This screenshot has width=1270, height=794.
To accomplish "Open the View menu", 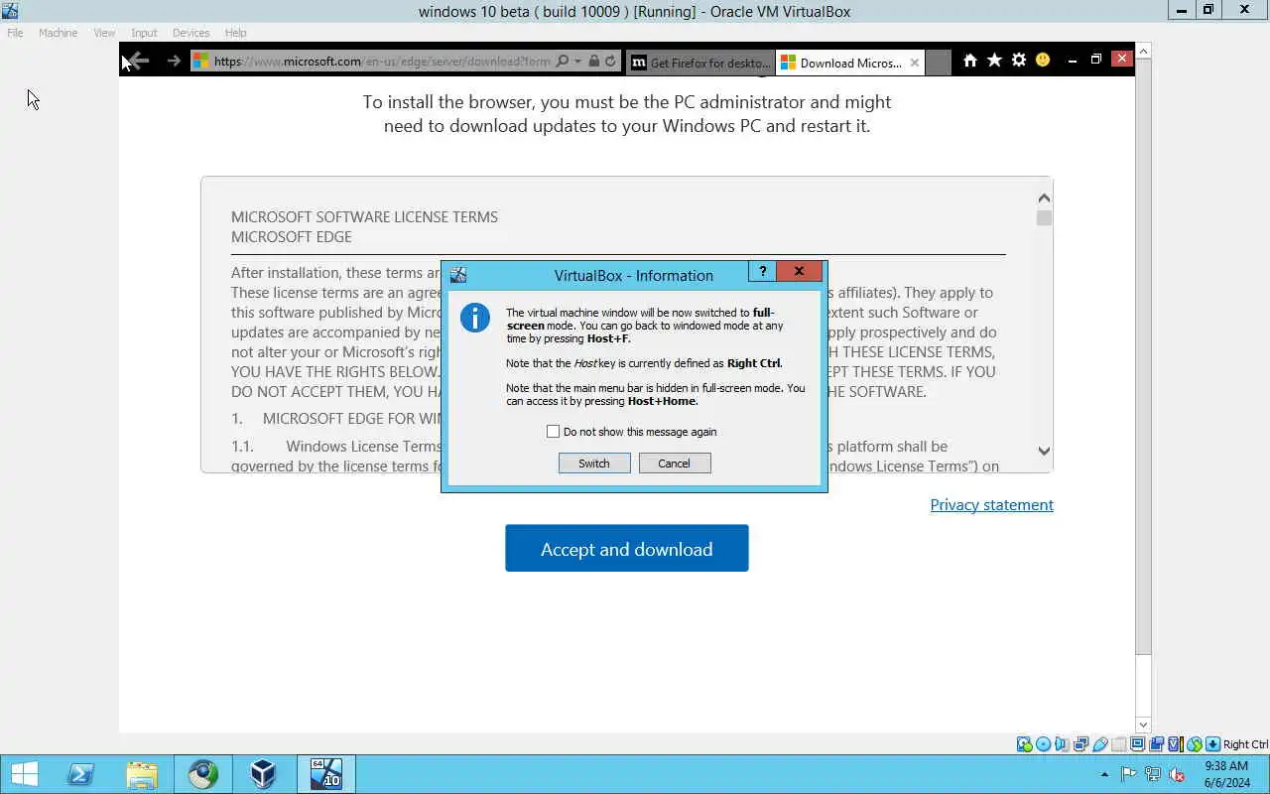I will coord(104,33).
